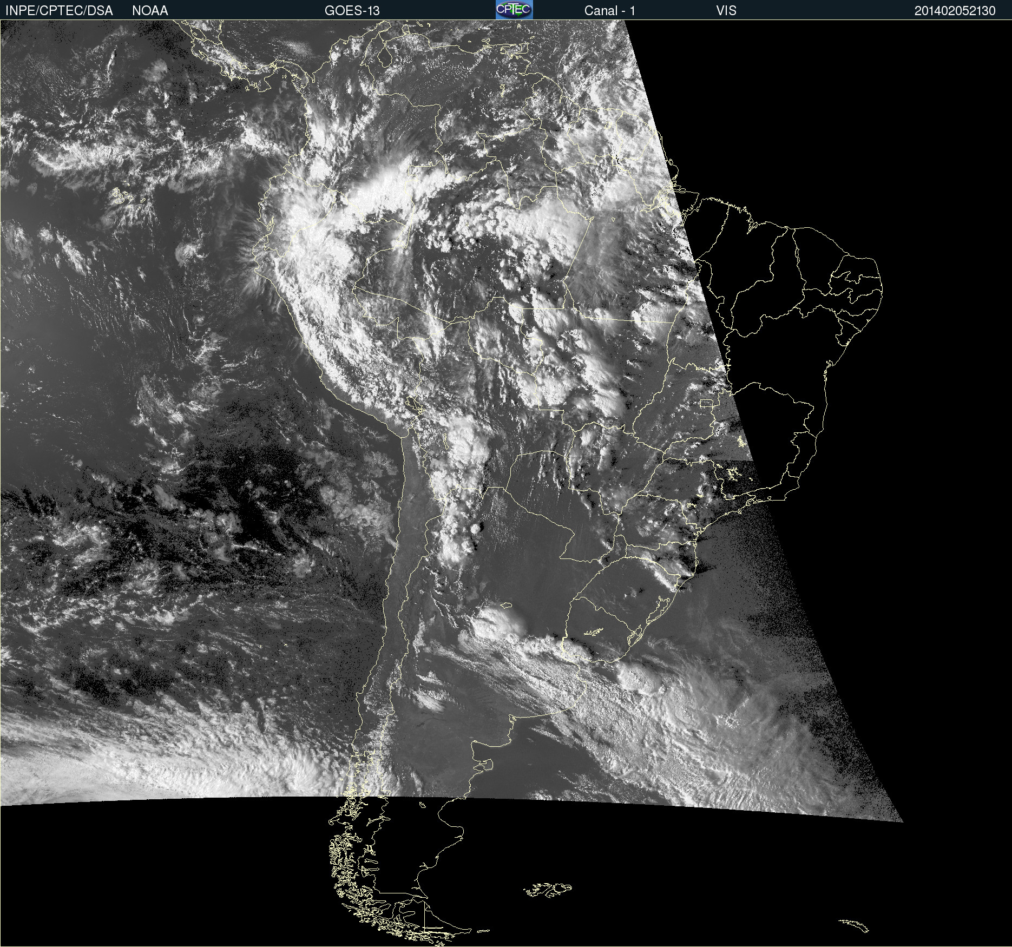Select the INPE/CPTEC/DSA header label
The width and height of the screenshot is (1012, 947).
click(59, 10)
